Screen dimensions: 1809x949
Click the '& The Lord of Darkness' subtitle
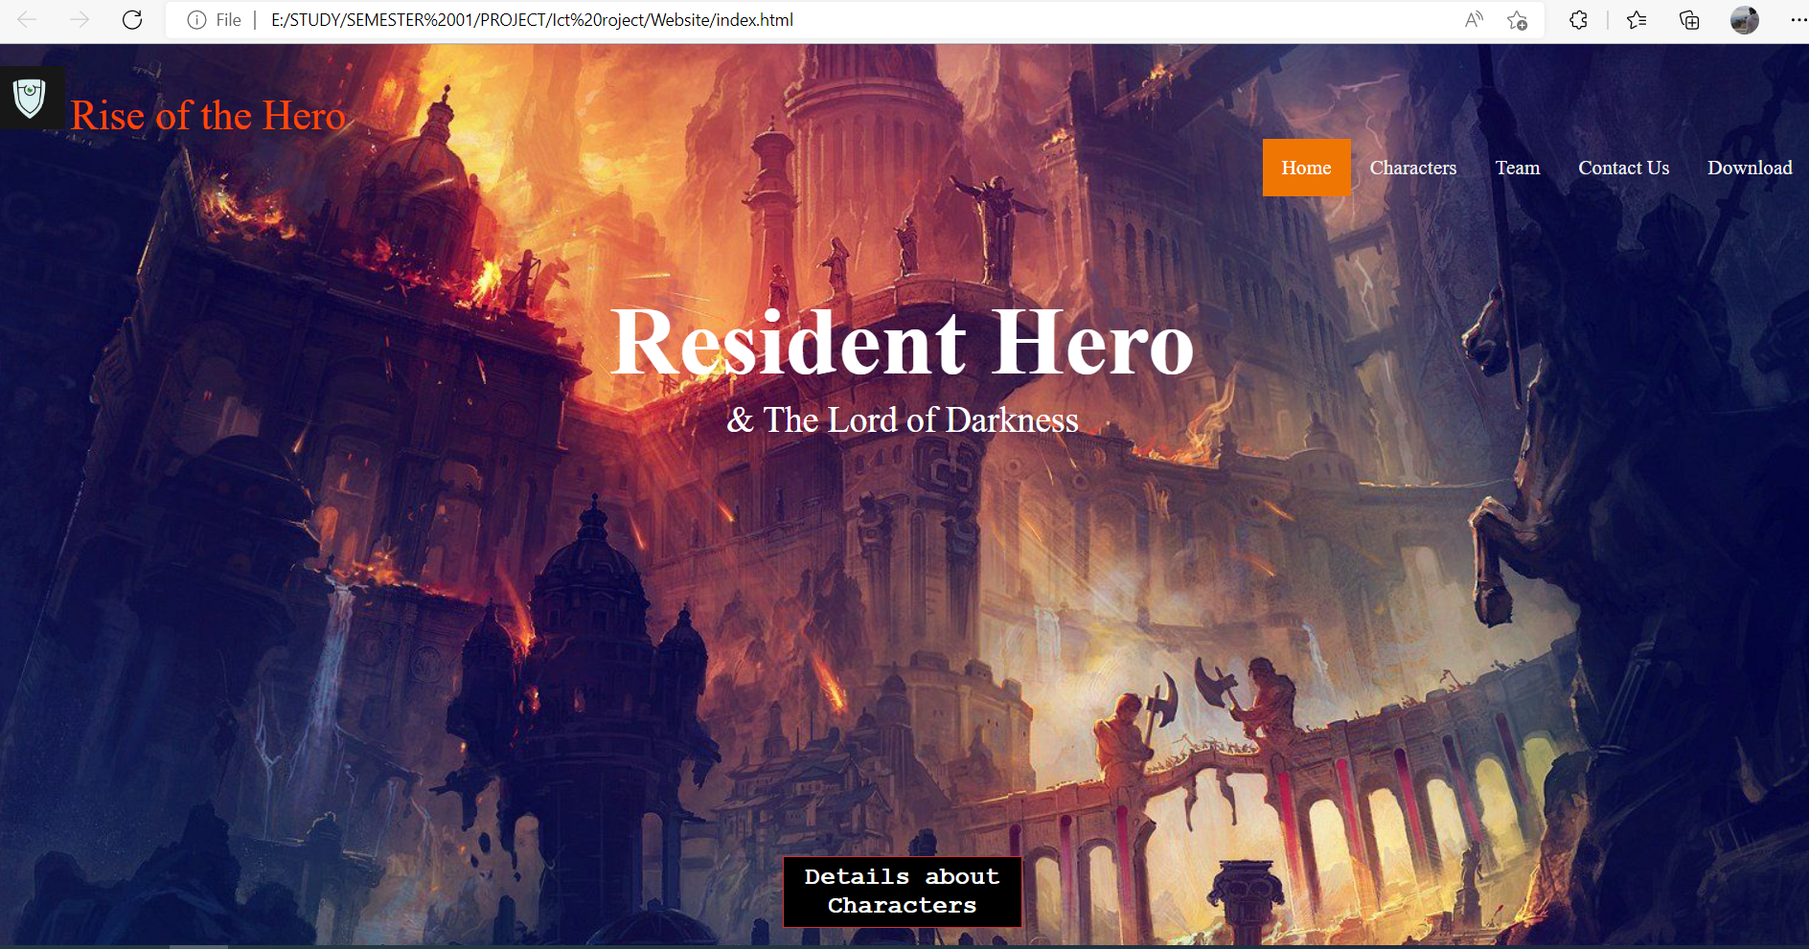(903, 420)
